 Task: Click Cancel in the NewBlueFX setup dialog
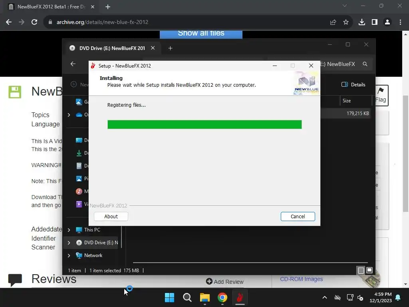tap(298, 216)
